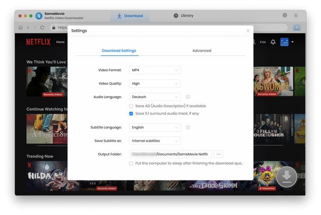Screen dimensions: 321x215
Task: Enable put computer to sleep checkbox
Action: (x=131, y=164)
